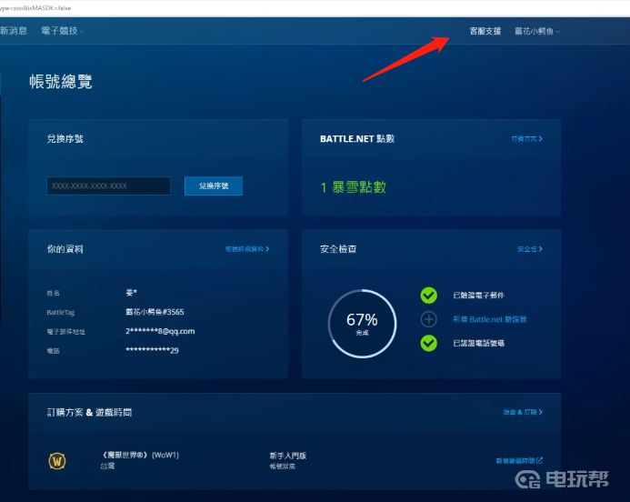Select the 1 暴雪點數 balance text

point(353,187)
